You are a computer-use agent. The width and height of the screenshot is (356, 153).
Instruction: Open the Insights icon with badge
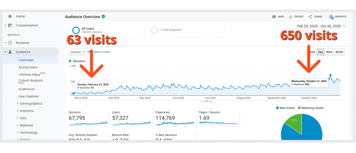(331, 17)
